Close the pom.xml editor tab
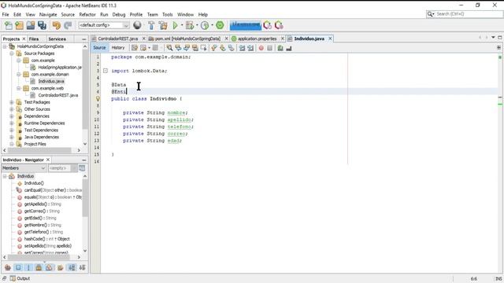 point(226,39)
